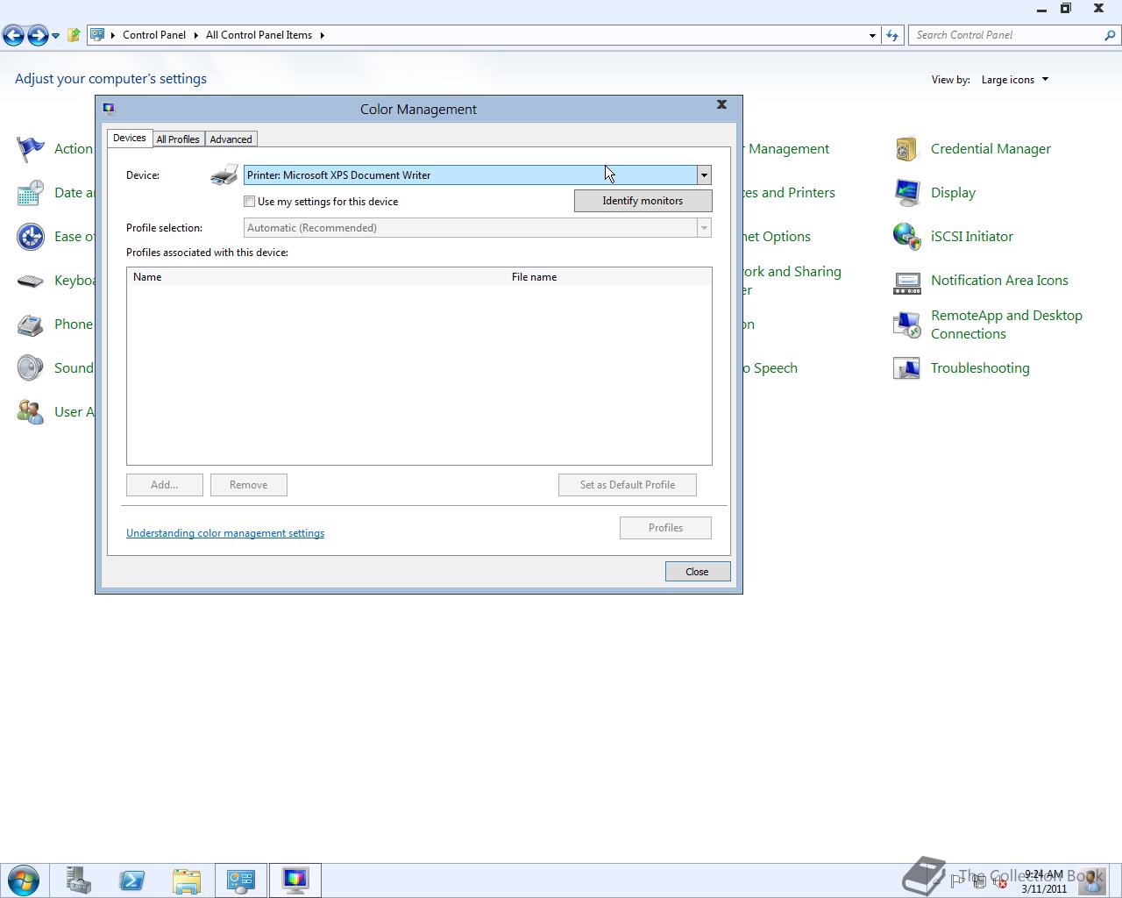Image resolution: width=1122 pixels, height=898 pixels.
Task: Expand the Device dropdown list
Action: [x=704, y=175]
